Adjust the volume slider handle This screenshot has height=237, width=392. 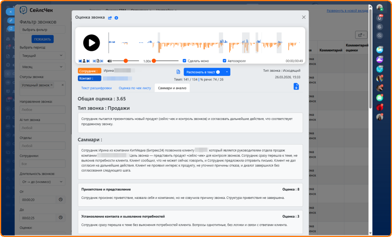point(126,61)
